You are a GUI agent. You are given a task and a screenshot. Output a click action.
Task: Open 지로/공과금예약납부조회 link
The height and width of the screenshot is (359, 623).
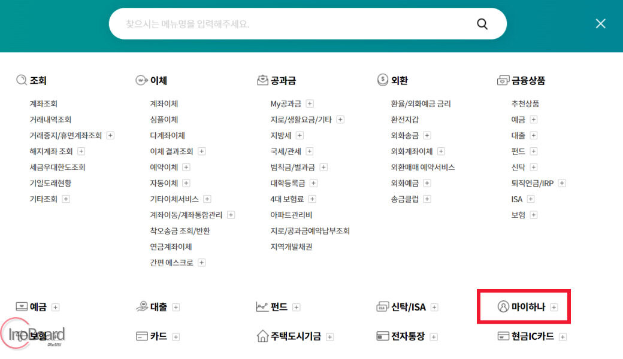tap(310, 230)
